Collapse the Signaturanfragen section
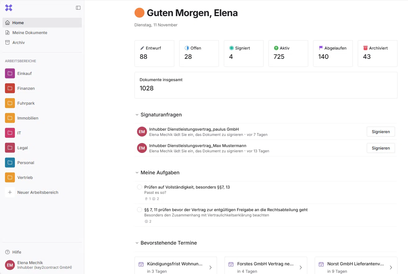Viewport: 408px width, 274px height. 137,115
